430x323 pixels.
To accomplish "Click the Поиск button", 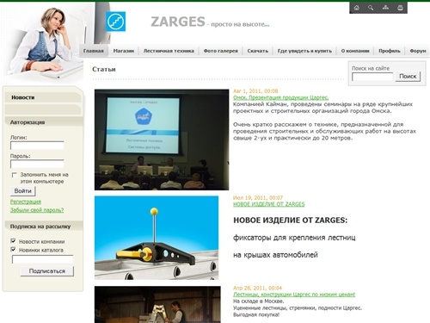I will tap(408, 77).
